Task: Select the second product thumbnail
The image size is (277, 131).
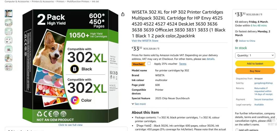Action: tap(8, 23)
